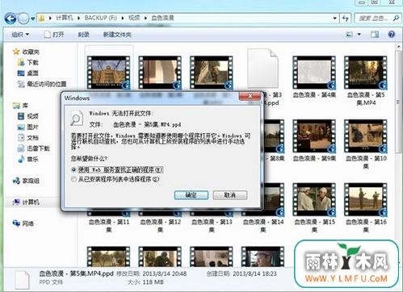Select 桌面 in favorites
The width and height of the screenshot is (403, 292).
point(28,73)
